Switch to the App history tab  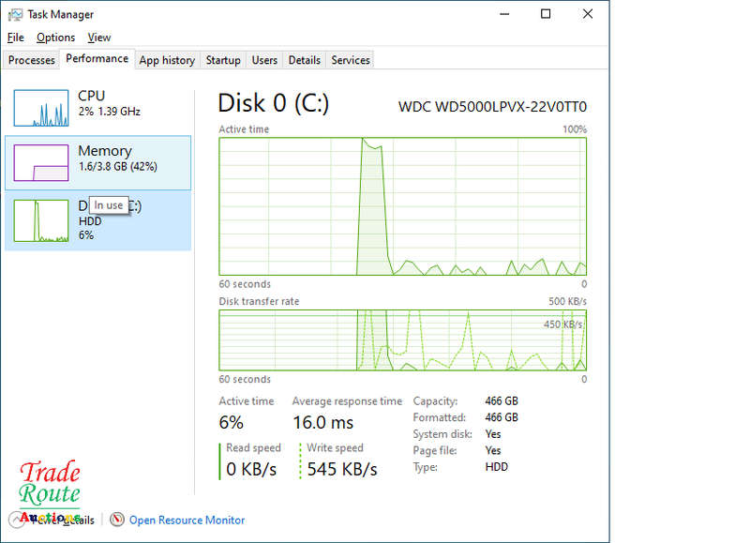[x=167, y=60]
